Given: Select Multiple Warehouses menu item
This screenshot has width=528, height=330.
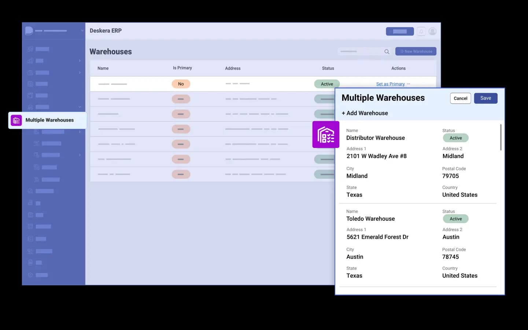Looking at the screenshot, I should click(49, 120).
